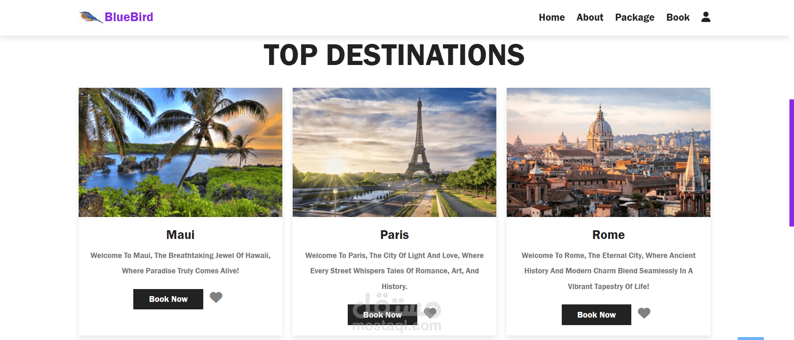Screen dimensions: 794x340
Task: Open the Maui palm beach photo
Action: pos(180,152)
